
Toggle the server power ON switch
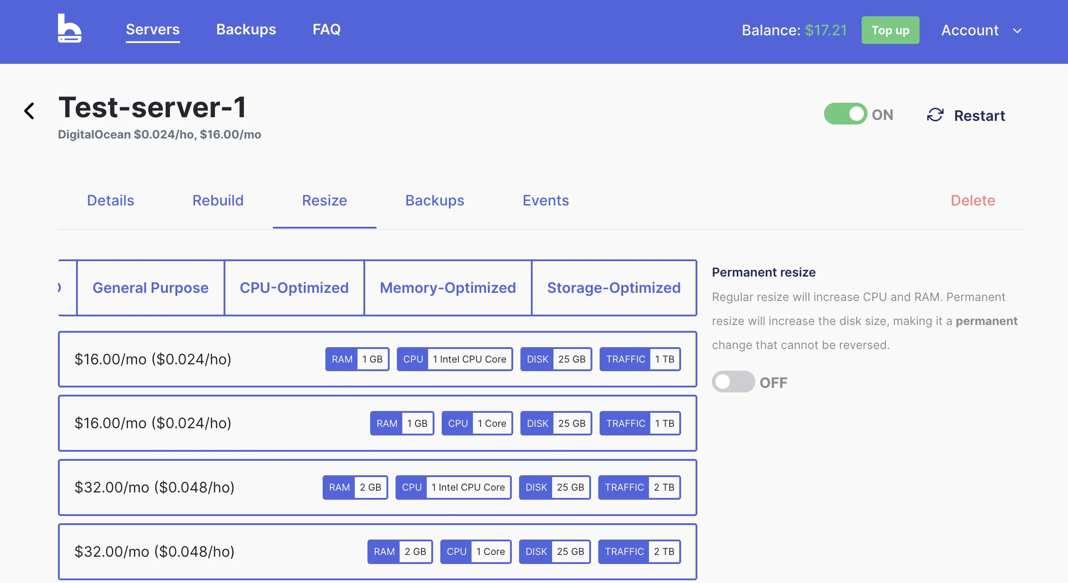pyautogui.click(x=845, y=114)
